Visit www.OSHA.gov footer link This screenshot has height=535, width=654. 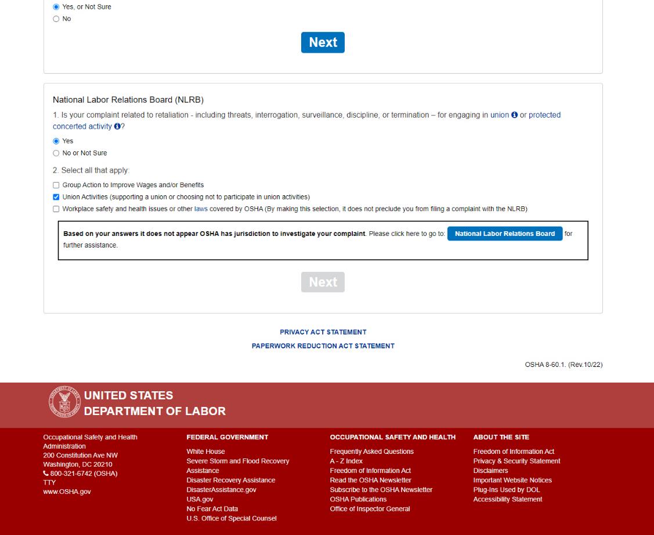click(x=67, y=492)
